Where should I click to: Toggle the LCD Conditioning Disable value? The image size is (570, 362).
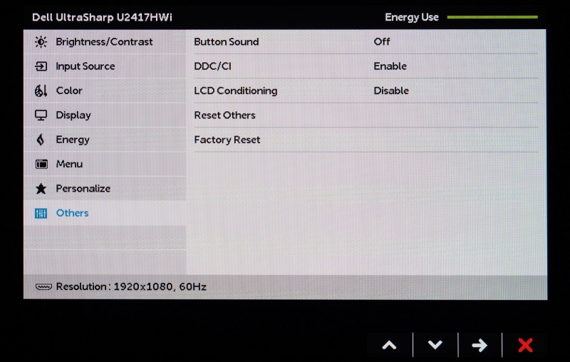point(391,90)
